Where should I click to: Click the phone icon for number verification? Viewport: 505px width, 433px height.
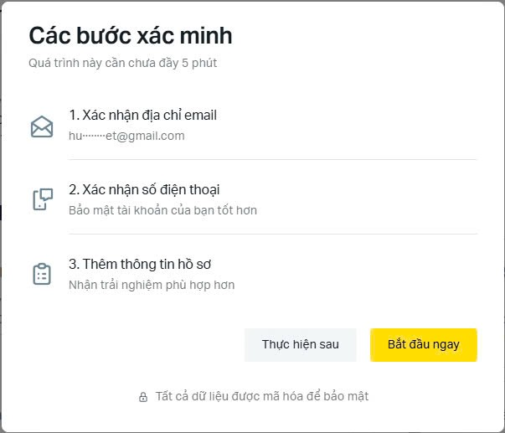tap(41, 199)
